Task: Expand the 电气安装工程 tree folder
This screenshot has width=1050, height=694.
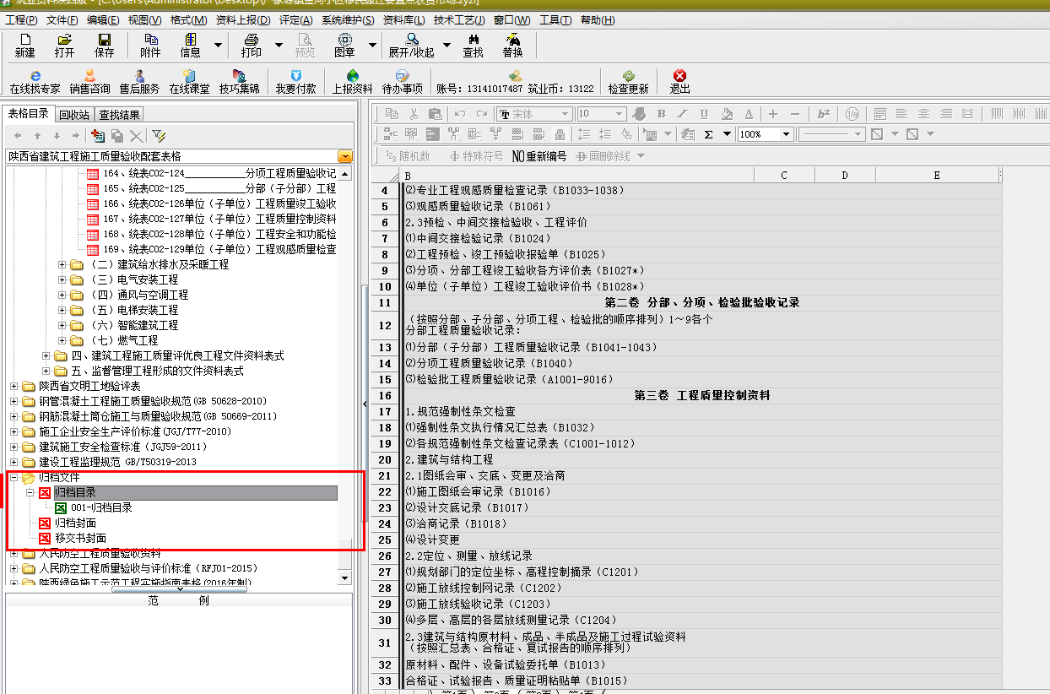Action: 62,279
